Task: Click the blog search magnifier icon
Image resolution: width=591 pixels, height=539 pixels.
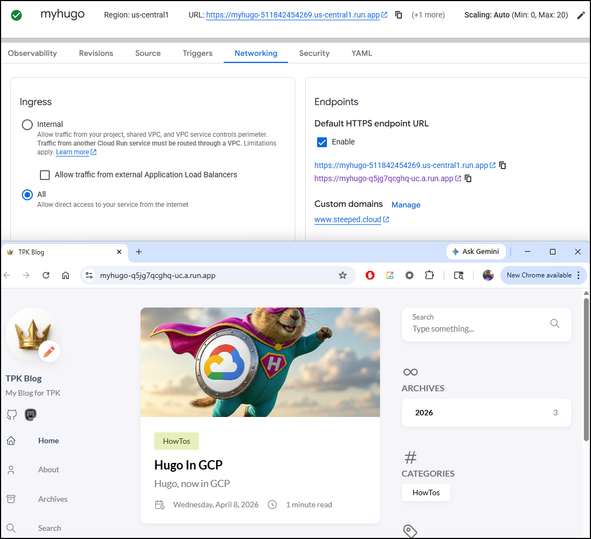Action: pyautogui.click(x=554, y=323)
